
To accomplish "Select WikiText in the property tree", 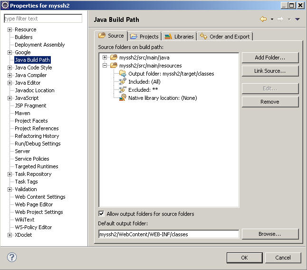I will [x=25, y=220].
